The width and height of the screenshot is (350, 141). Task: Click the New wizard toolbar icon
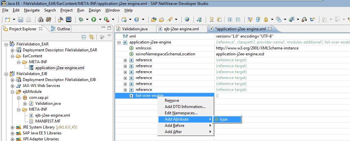coord(8,20)
